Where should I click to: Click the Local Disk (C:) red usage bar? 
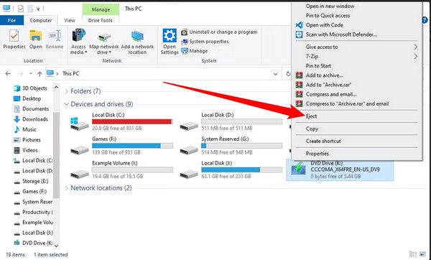pos(132,121)
